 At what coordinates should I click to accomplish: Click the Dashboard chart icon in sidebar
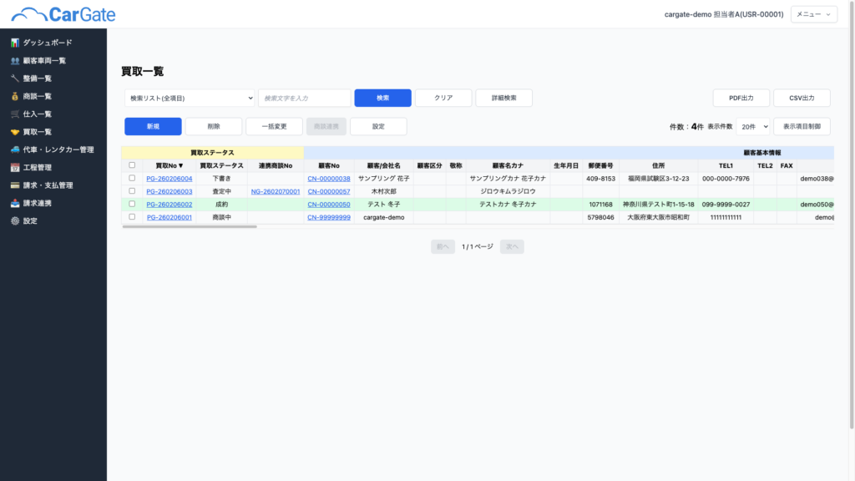click(15, 43)
